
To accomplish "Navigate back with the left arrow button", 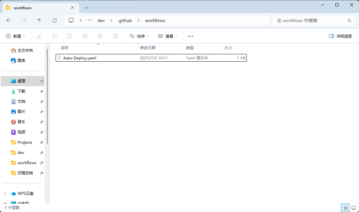I will coord(9,20).
